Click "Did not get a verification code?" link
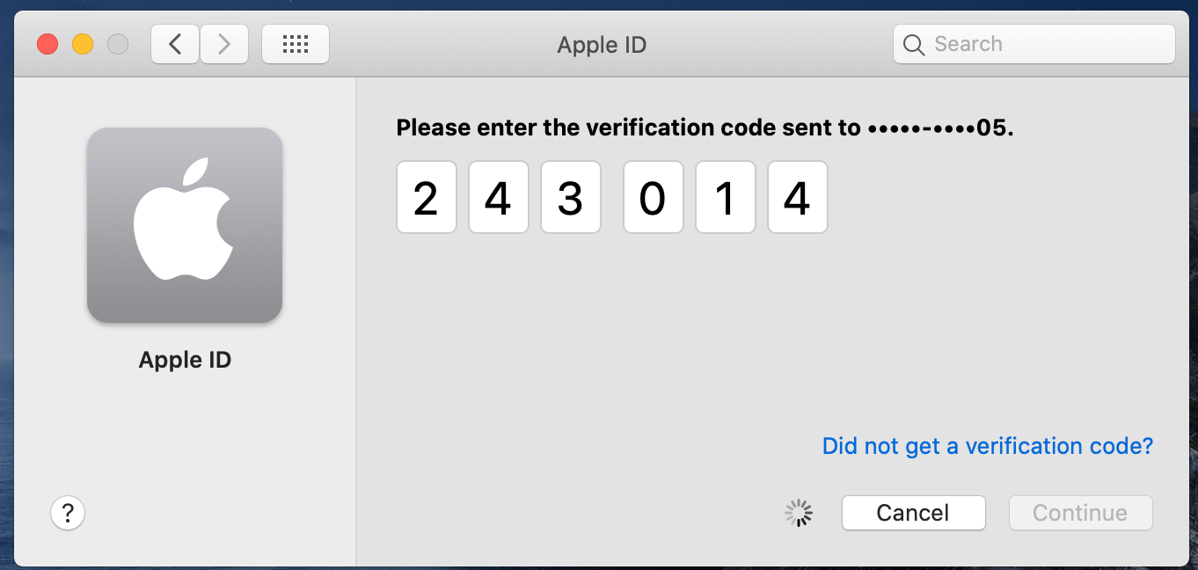The height and width of the screenshot is (570, 1198). point(987,446)
